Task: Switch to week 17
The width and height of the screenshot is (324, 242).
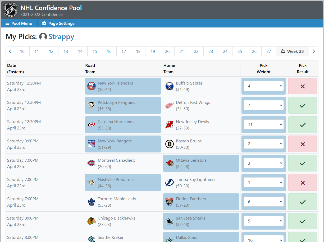Action: tap(124, 52)
